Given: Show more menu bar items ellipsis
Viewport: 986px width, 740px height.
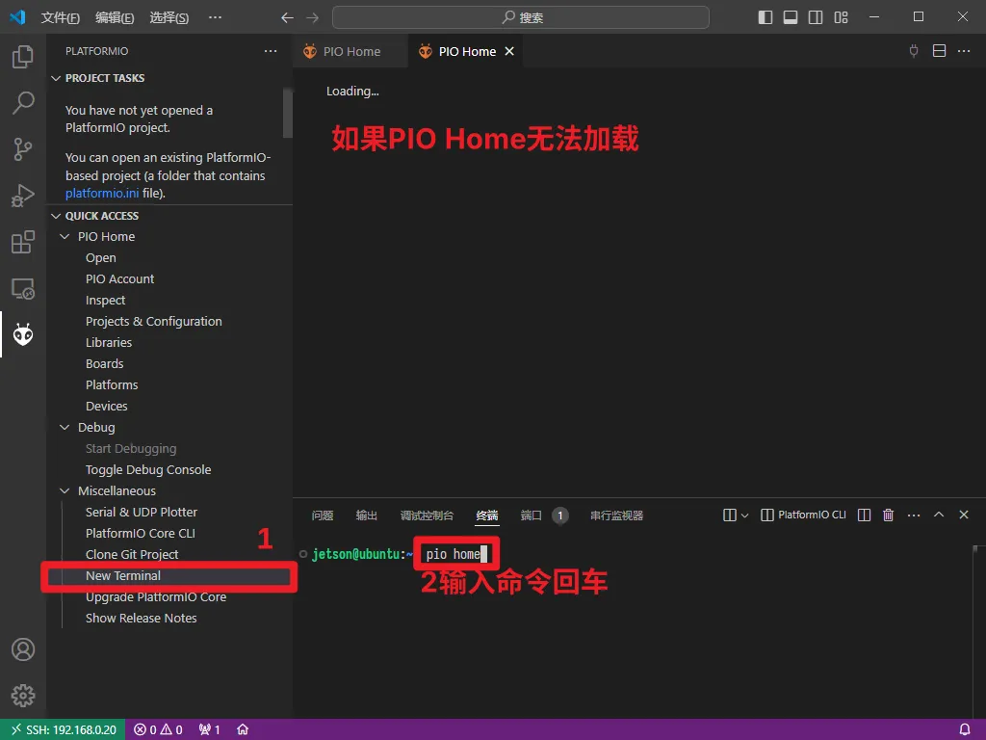Looking at the screenshot, I should tap(215, 17).
